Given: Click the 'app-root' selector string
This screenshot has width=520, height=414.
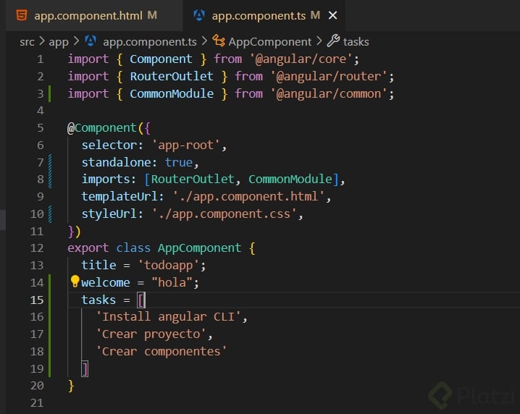Looking at the screenshot, I should [185, 145].
